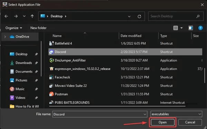This screenshot has height=129, width=207.
Task: Toggle the preview pane
Action: point(190,28)
